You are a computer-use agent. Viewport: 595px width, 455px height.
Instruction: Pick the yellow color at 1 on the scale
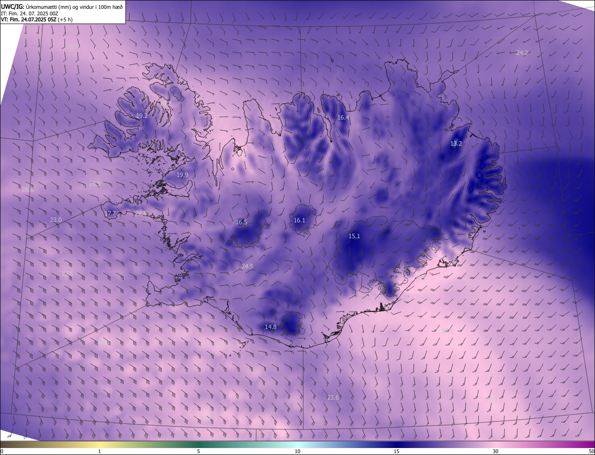[99, 444]
